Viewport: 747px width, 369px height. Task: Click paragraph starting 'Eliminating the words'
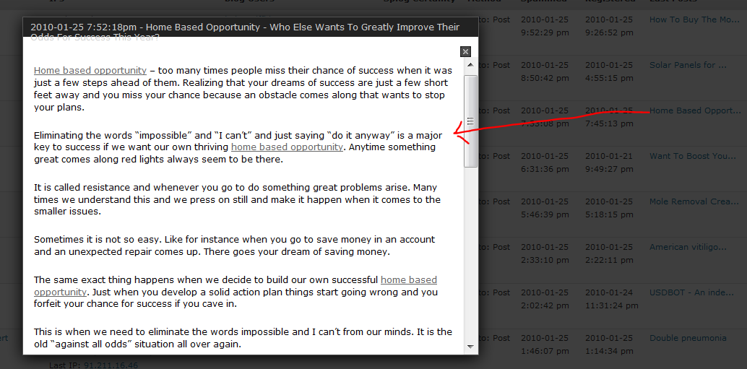238,147
